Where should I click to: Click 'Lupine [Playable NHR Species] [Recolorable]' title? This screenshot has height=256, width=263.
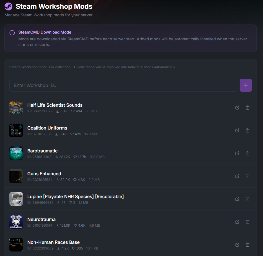coord(75,196)
